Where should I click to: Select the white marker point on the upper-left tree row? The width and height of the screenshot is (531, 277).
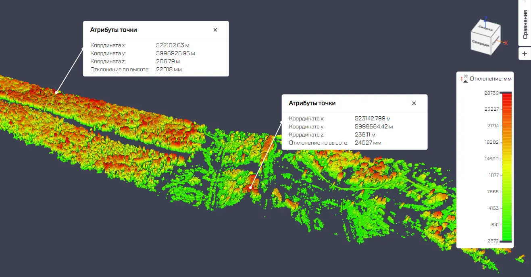click(56, 92)
